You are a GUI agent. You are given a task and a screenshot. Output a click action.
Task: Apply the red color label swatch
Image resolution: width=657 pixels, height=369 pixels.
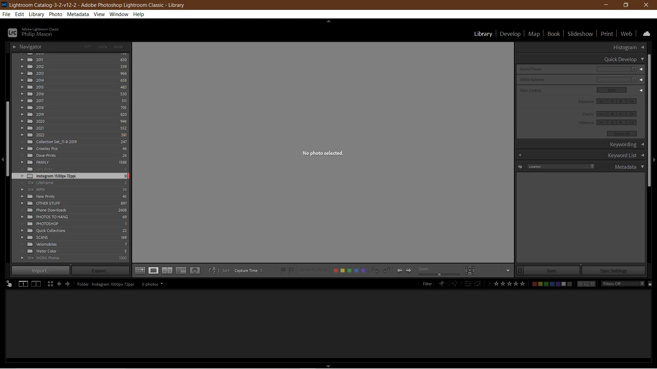[x=336, y=271]
